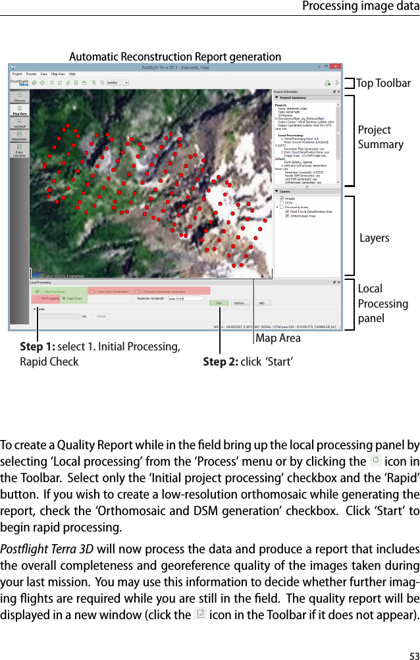The height and width of the screenshot is (660, 420).
Task: Click the splitter handle above Layers section
Action: click(307, 187)
